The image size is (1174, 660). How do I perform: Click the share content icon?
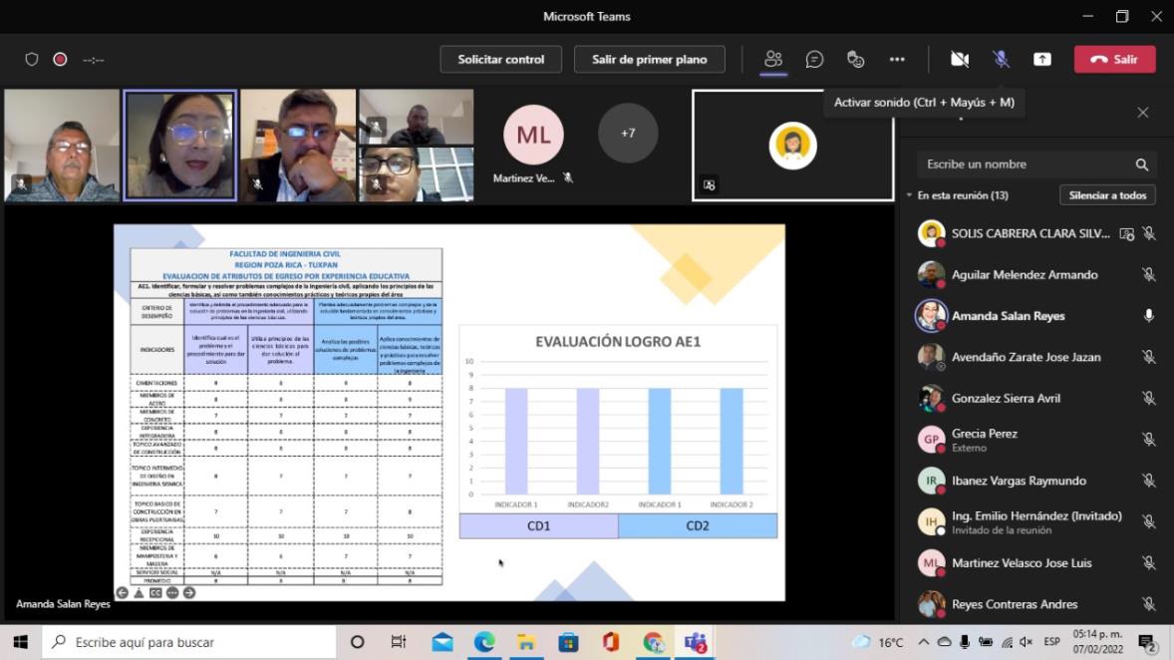click(1041, 60)
